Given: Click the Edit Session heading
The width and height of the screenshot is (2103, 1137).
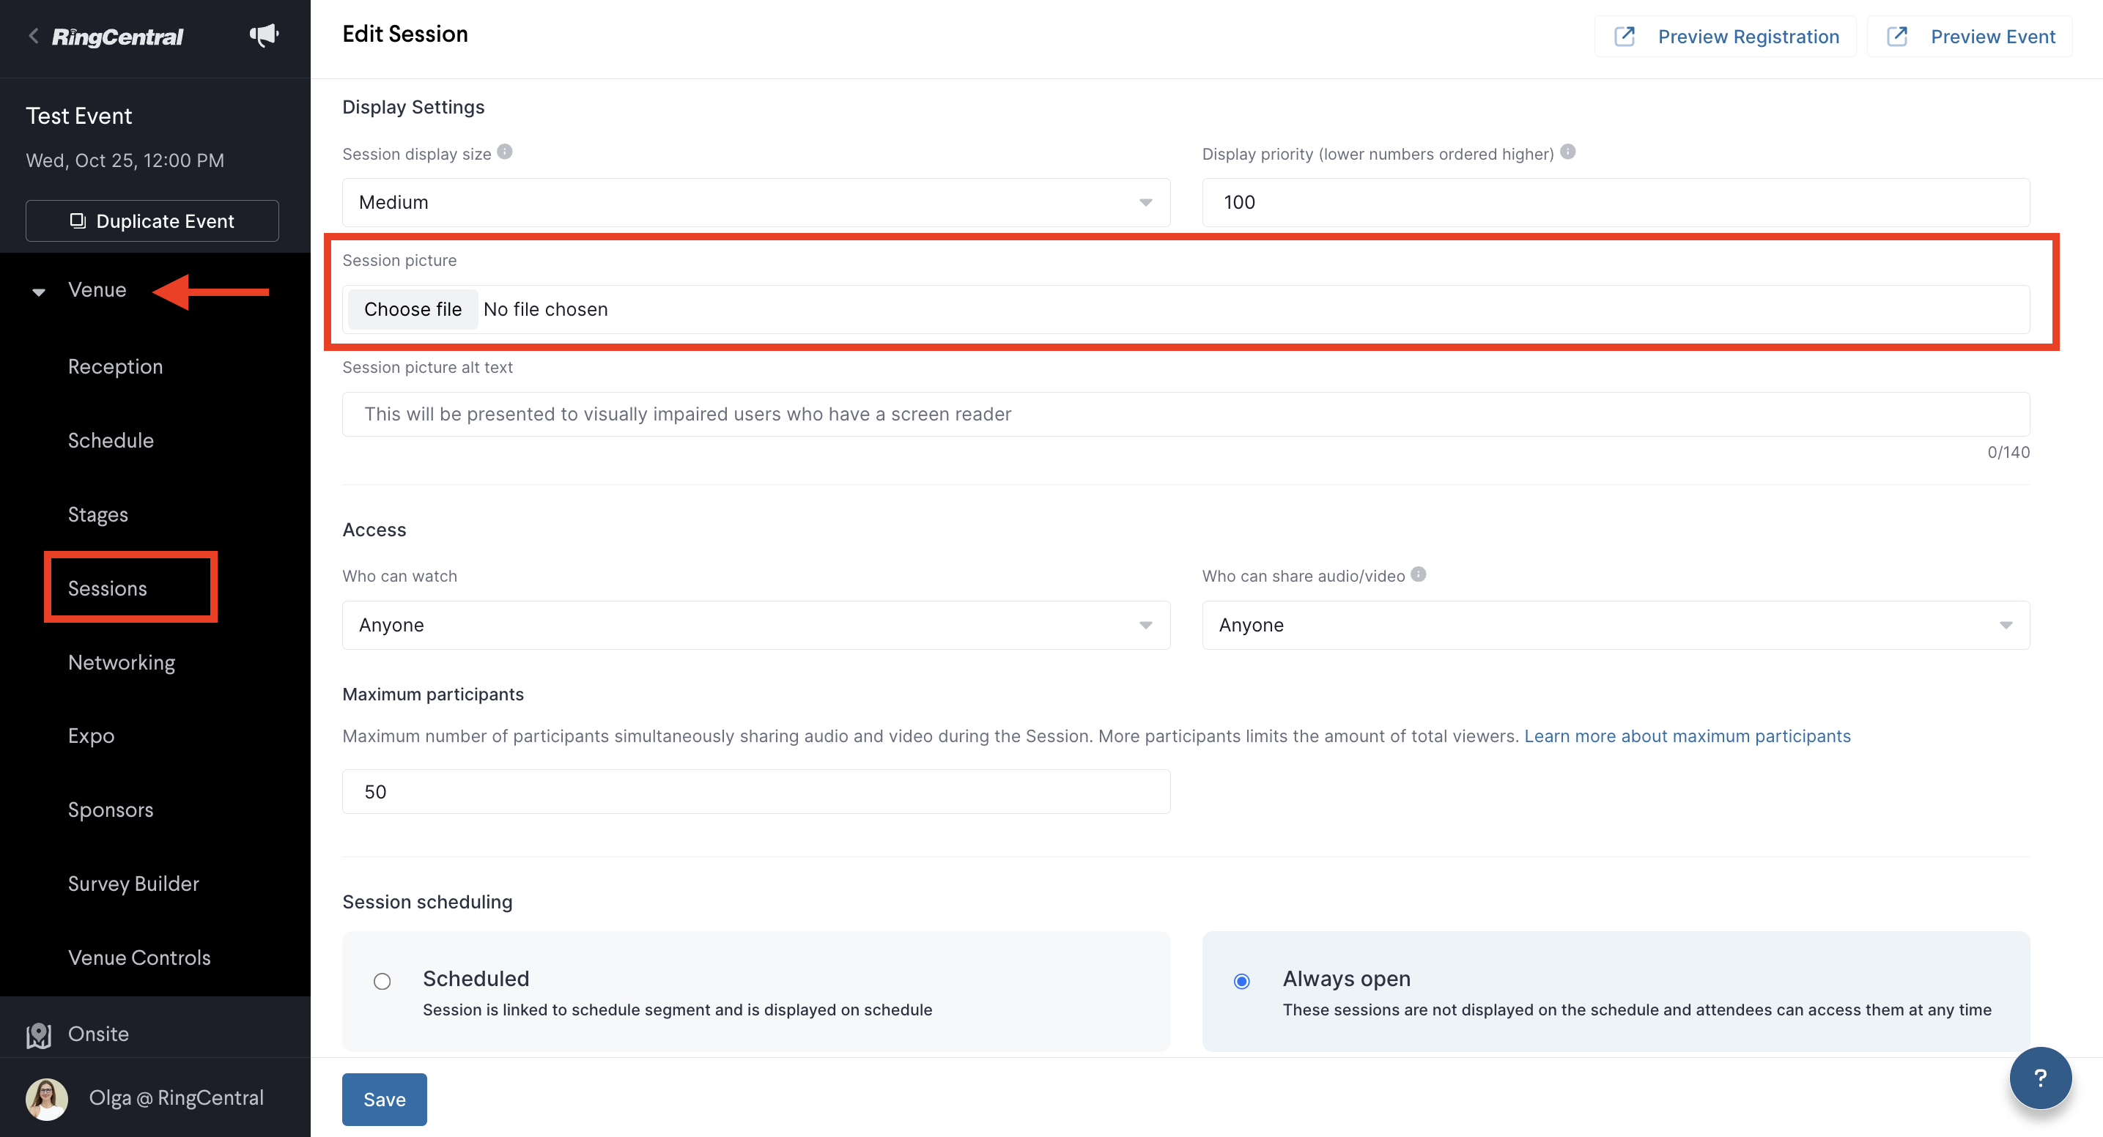Looking at the screenshot, I should 405,34.
